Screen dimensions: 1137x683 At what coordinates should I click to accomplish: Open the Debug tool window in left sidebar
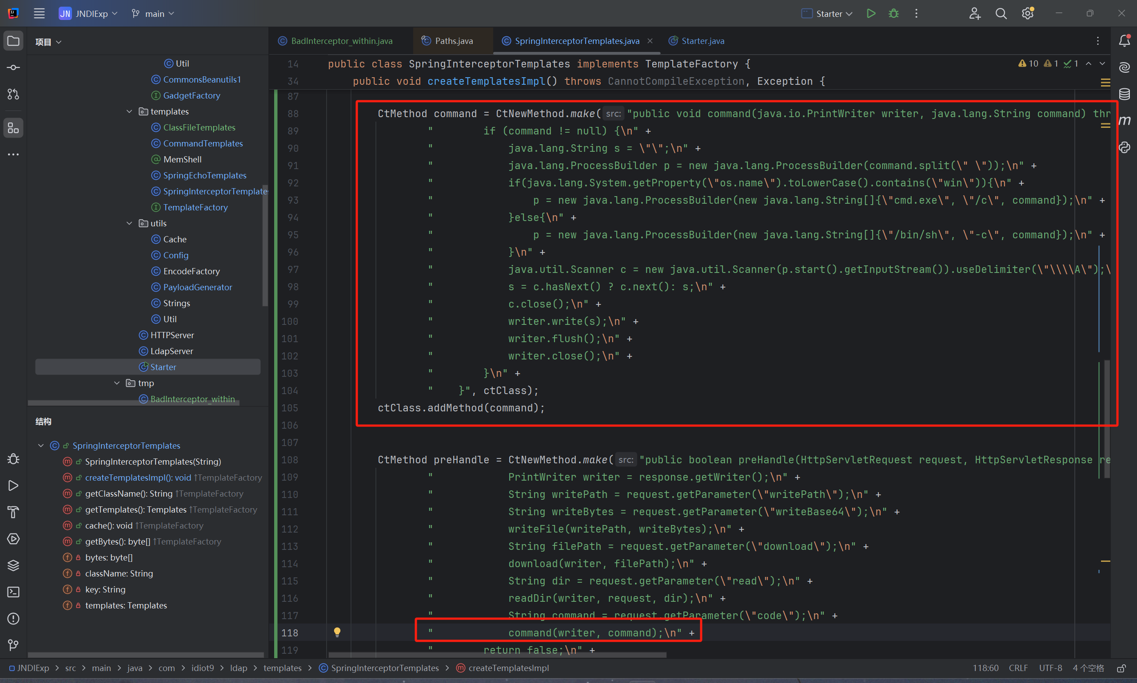coord(13,459)
